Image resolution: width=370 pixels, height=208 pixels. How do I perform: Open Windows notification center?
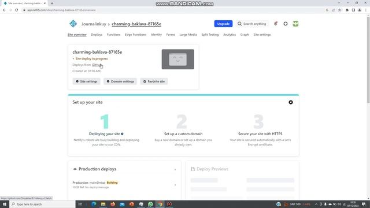tap(364, 204)
